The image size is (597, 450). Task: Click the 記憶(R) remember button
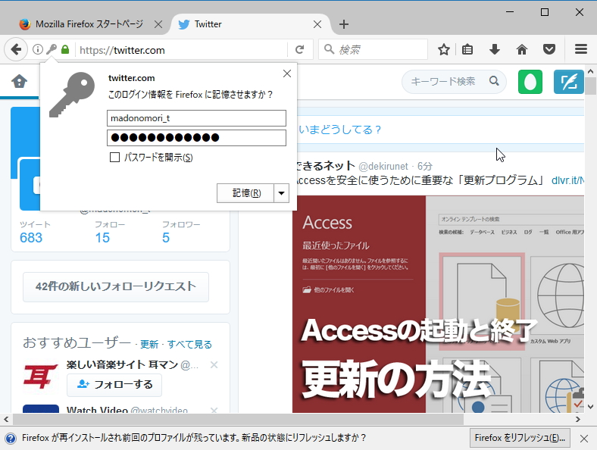[245, 193]
